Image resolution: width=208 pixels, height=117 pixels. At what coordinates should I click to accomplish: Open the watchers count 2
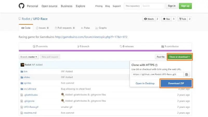157,19
